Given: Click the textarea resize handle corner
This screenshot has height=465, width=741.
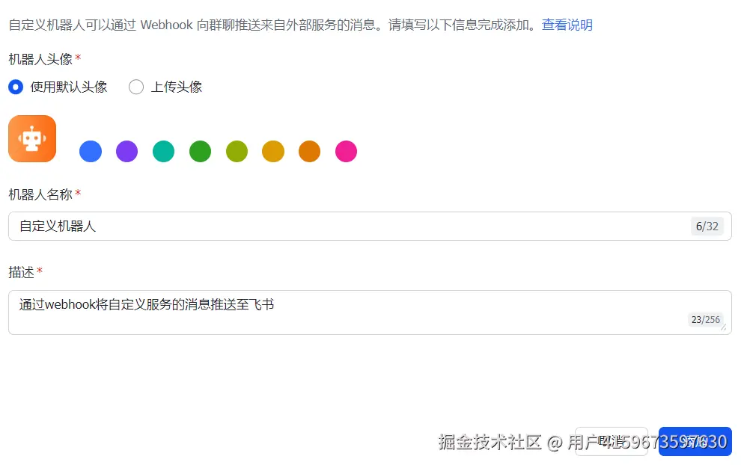Looking at the screenshot, I should point(724,327).
